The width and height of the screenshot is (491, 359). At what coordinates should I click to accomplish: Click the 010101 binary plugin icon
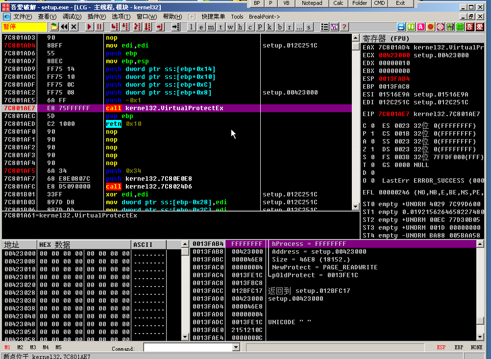450,27
